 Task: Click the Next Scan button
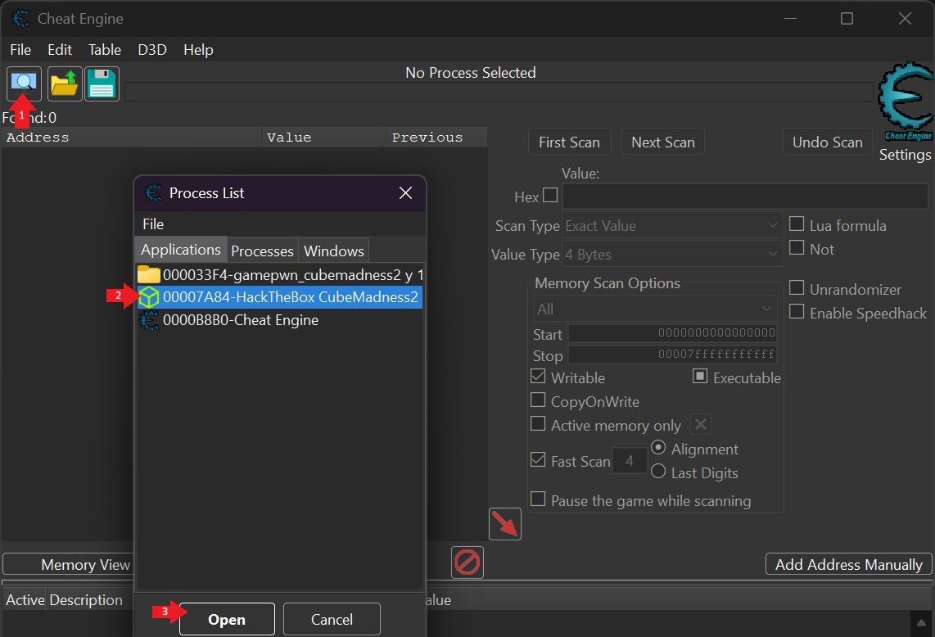click(663, 142)
